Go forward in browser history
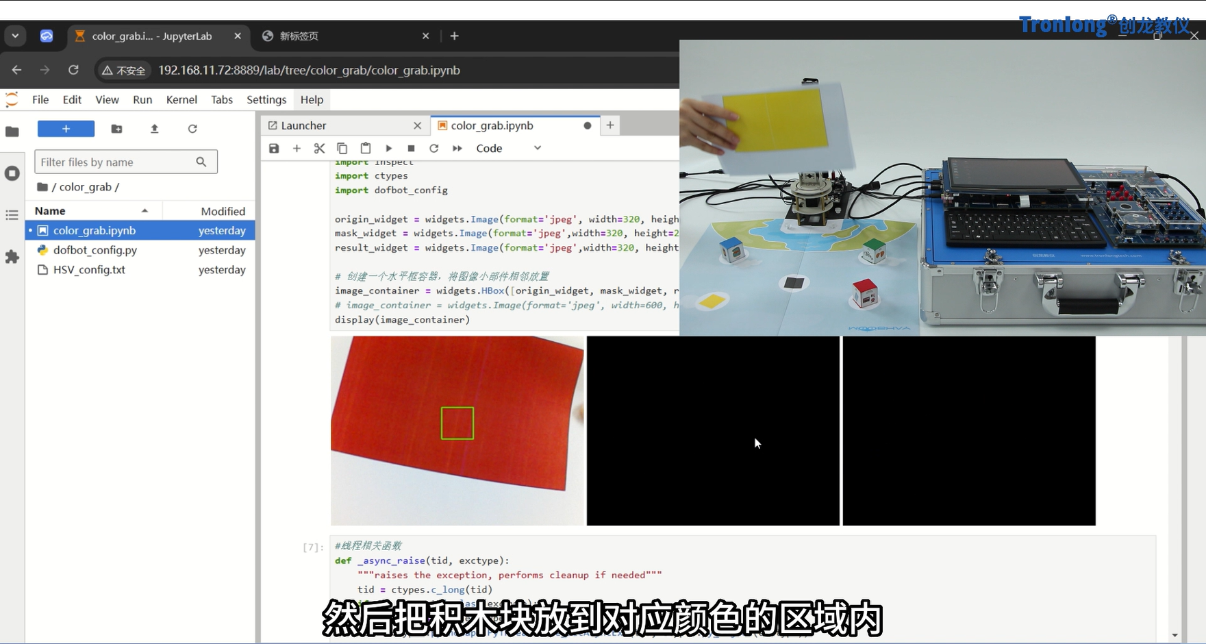1206x644 pixels. [45, 70]
